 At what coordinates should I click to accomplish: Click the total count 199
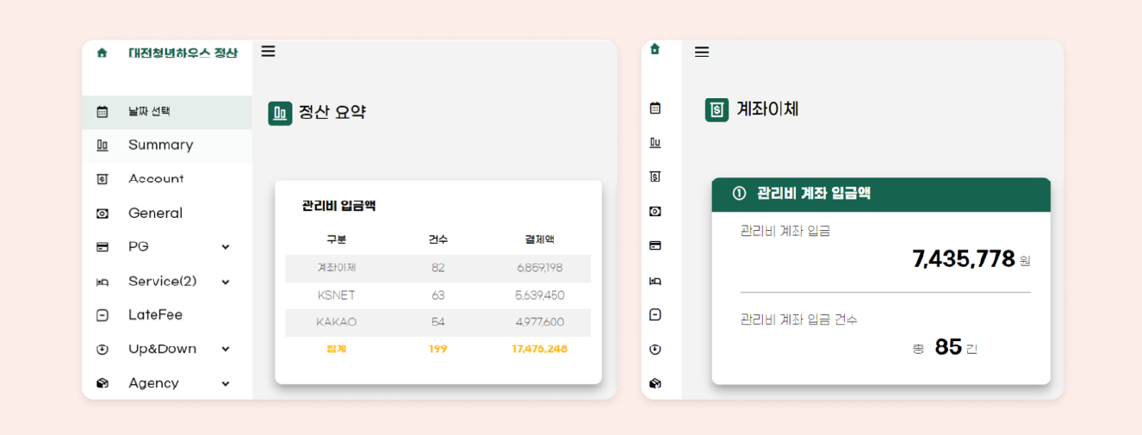pyautogui.click(x=438, y=349)
